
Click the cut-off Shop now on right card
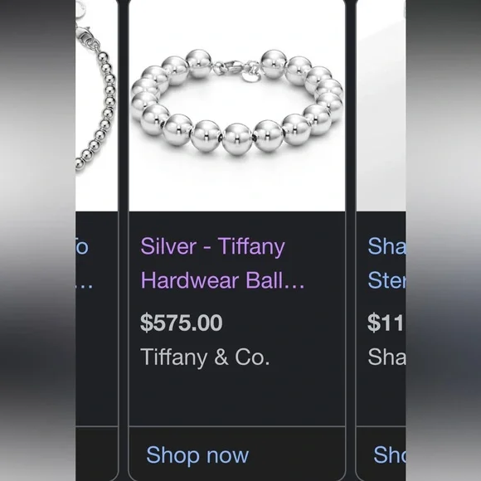(390, 454)
